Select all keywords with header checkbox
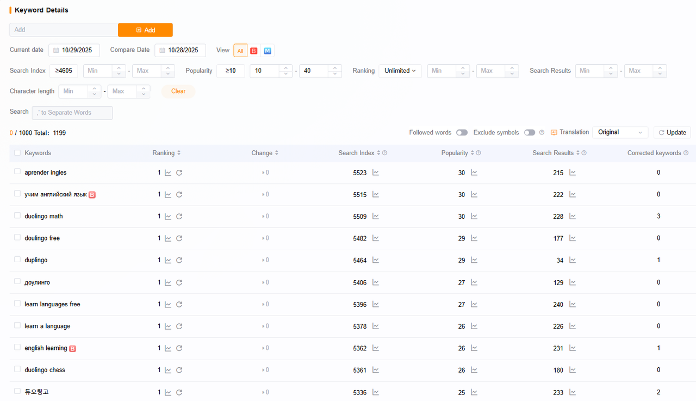This screenshot has height=401, width=696. tap(17, 153)
